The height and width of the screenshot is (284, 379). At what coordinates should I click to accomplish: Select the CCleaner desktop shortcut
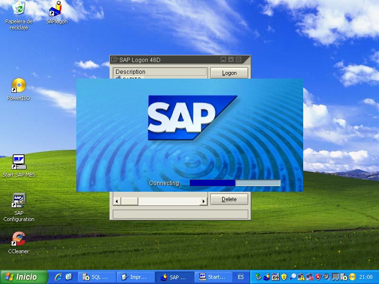click(x=18, y=243)
